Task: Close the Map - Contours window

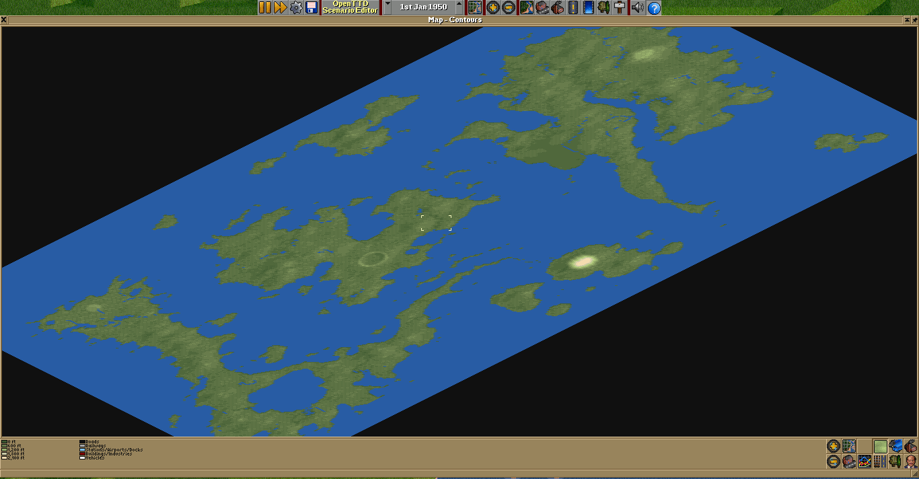Action: point(4,20)
